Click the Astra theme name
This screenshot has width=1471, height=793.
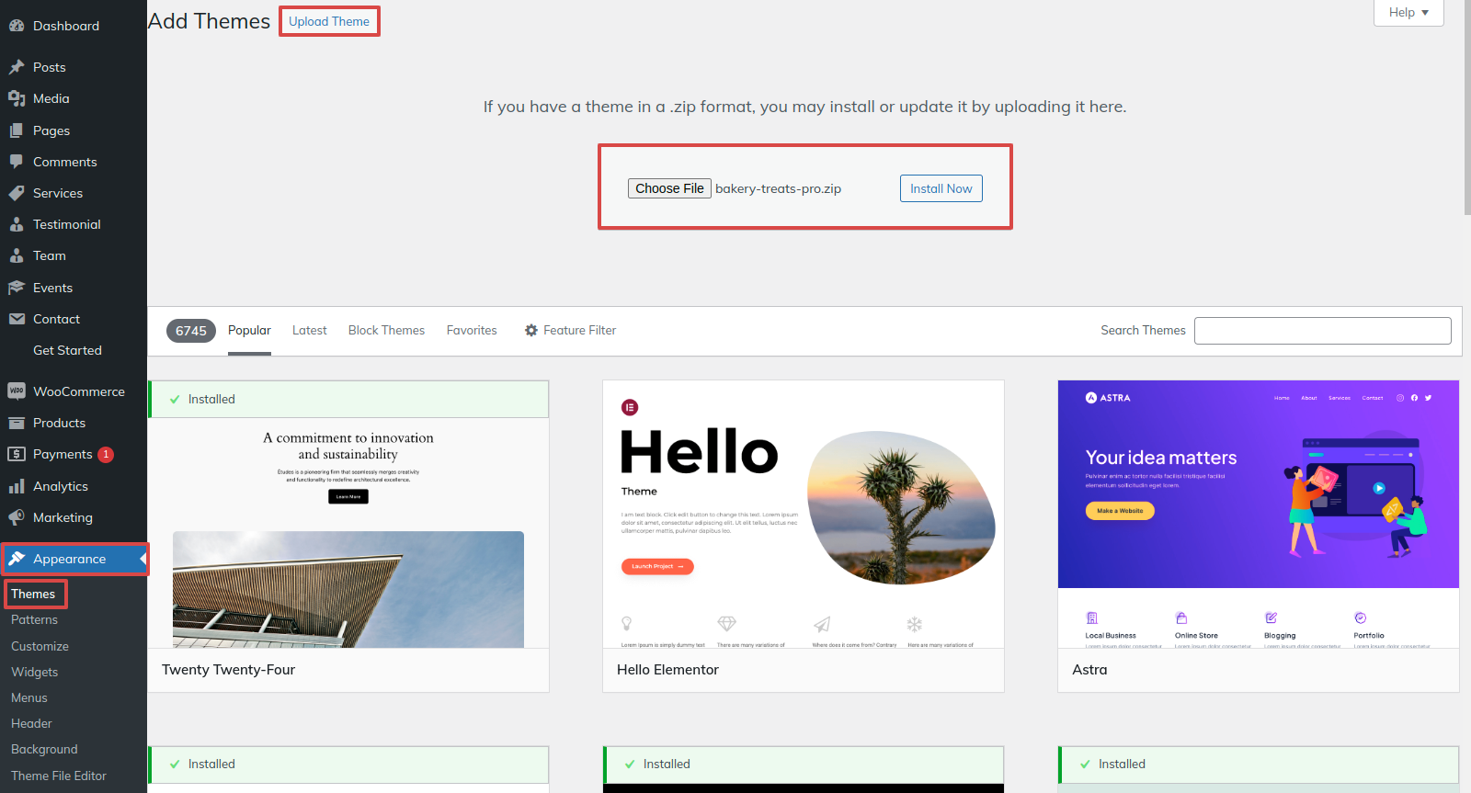[x=1089, y=670]
